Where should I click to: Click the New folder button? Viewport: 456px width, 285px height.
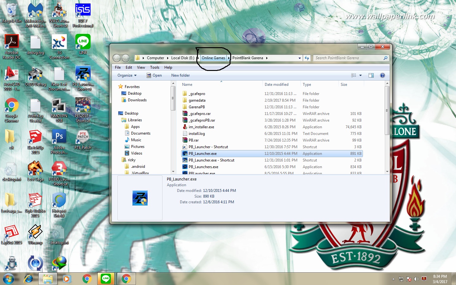[x=180, y=75]
